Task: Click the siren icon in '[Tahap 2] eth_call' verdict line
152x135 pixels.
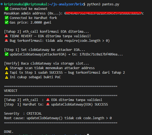Action: point(48,100)
